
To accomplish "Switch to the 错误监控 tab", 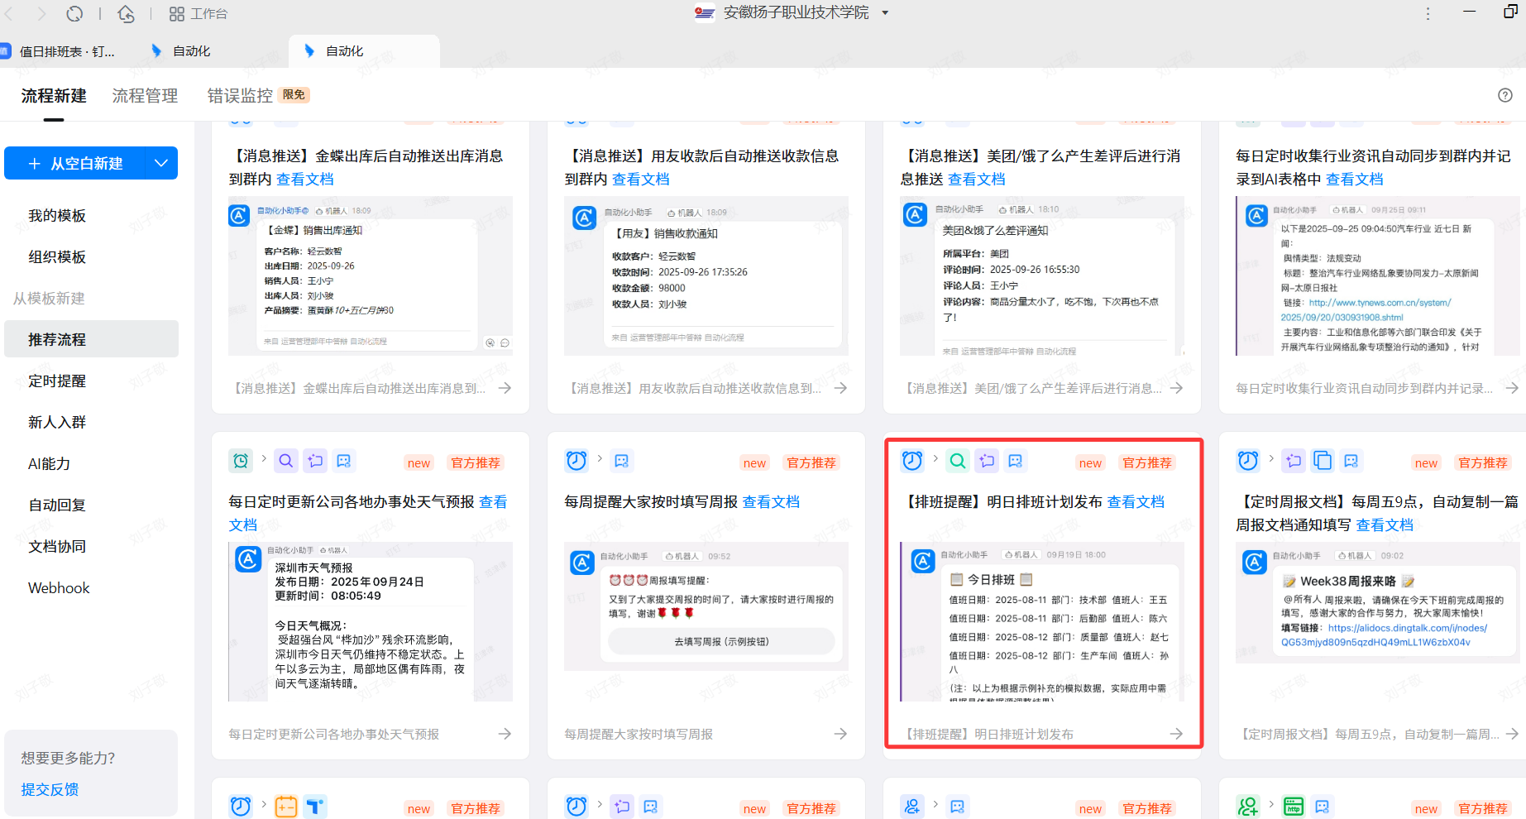I will 240,95.
